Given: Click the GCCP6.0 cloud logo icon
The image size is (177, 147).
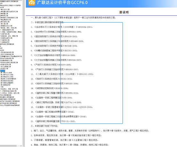Looking at the screenshot, I should [x=32, y=3].
